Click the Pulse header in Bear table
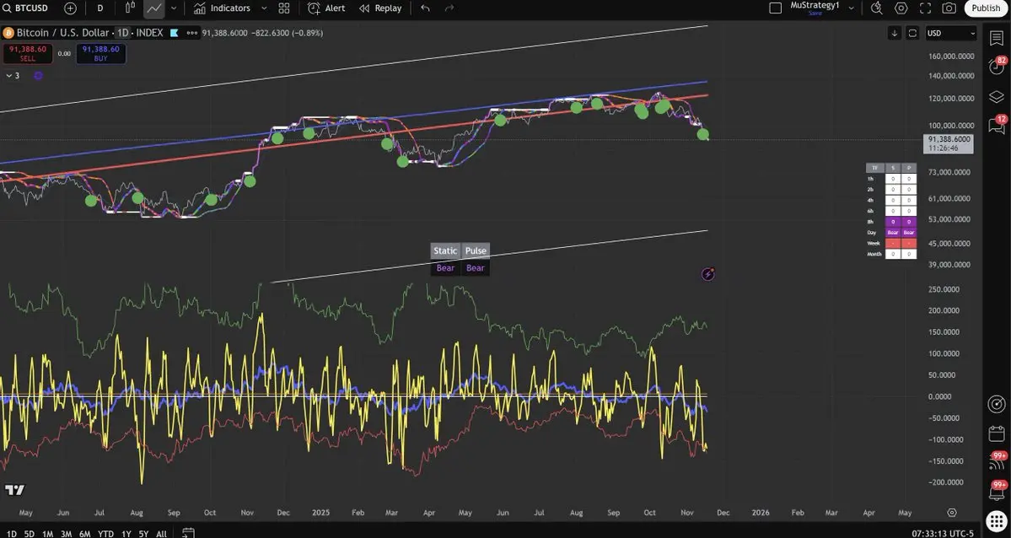The image size is (1011, 538). (x=476, y=251)
